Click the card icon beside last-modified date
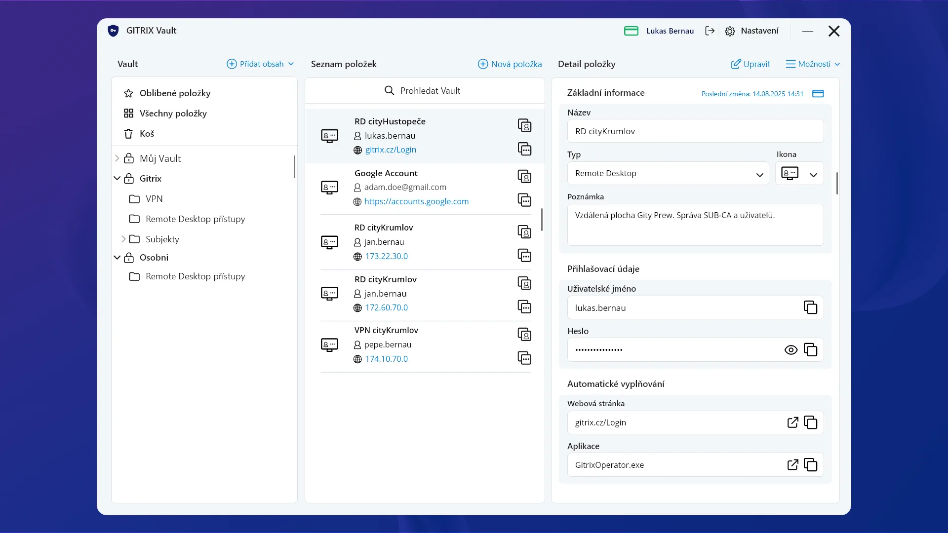Viewport: 948px width, 533px height. [818, 93]
